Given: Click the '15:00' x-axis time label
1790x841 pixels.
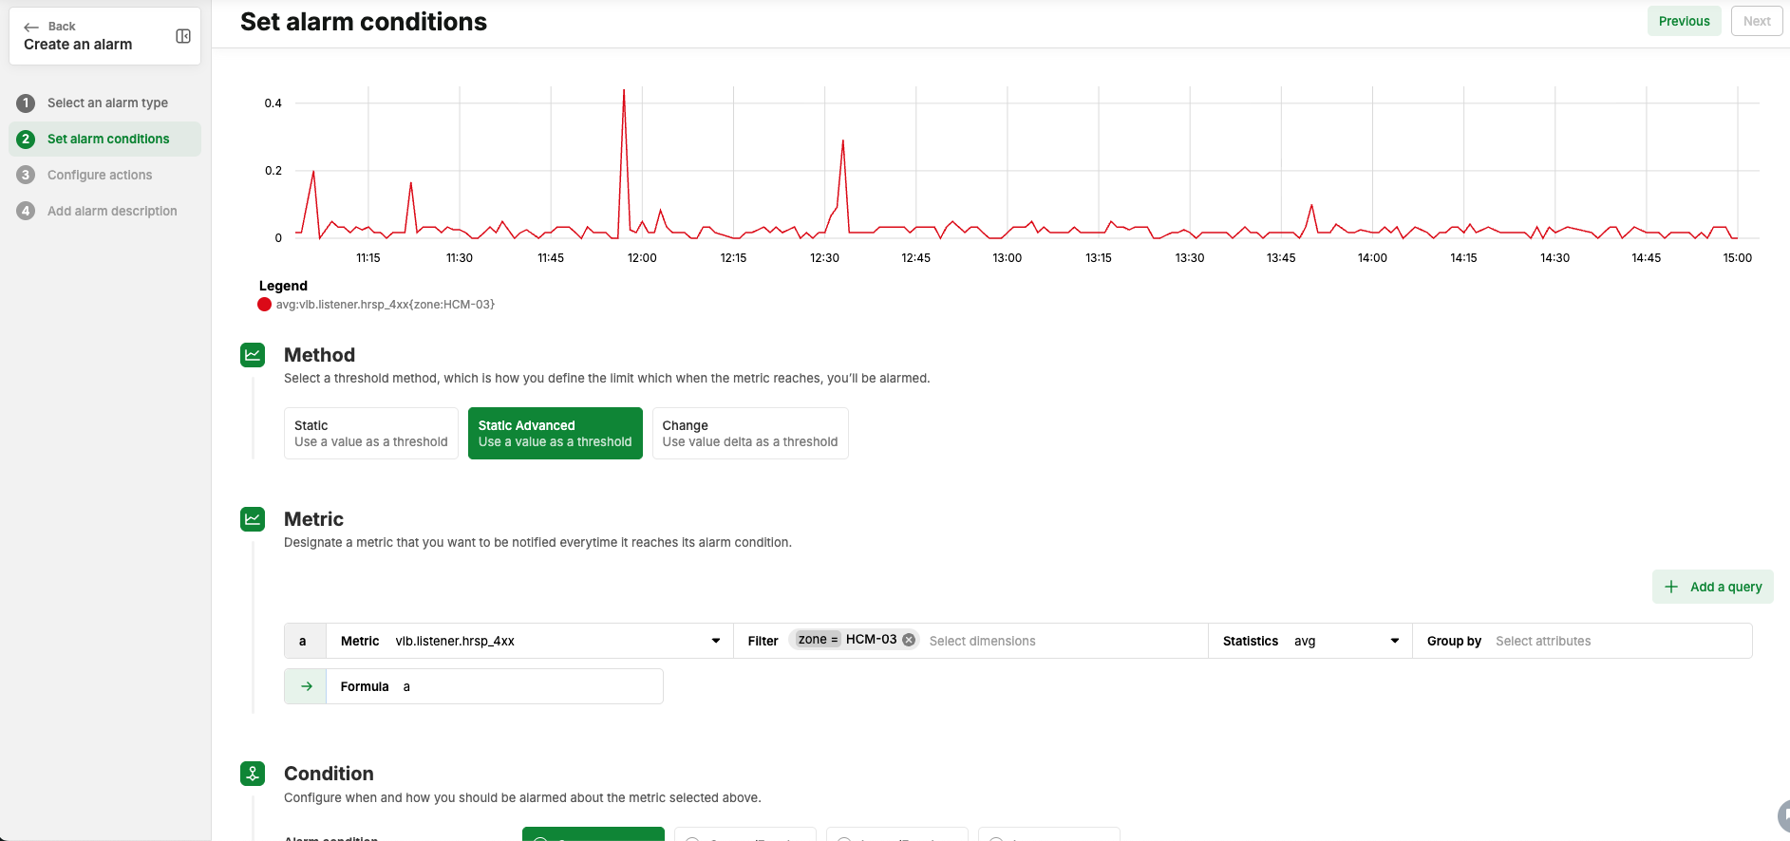Looking at the screenshot, I should tap(1738, 258).
